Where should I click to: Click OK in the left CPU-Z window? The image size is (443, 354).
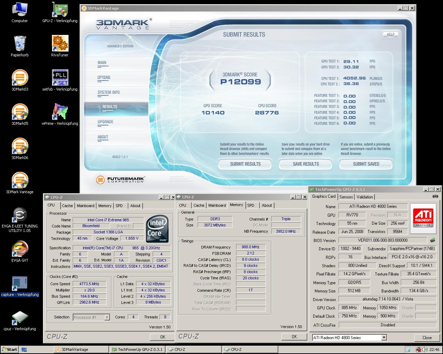[x=163, y=337]
